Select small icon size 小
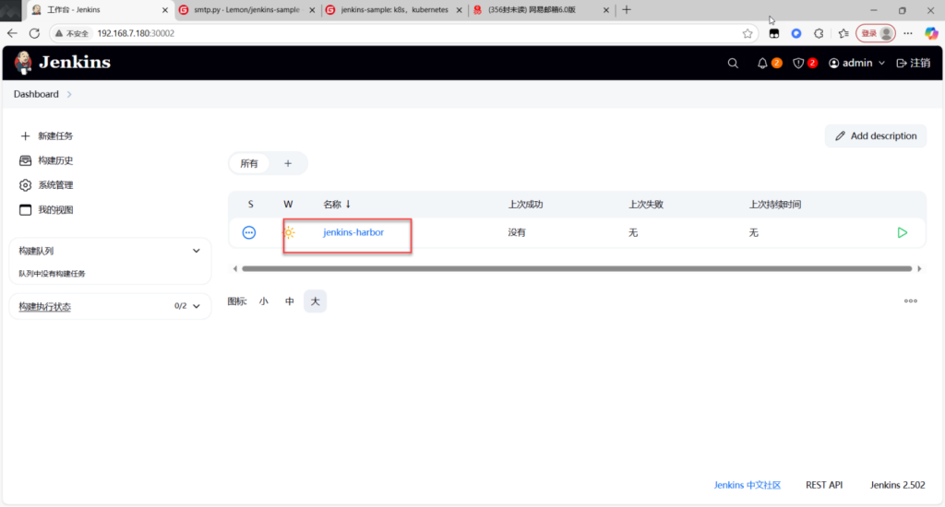The height and width of the screenshot is (507, 945). [264, 301]
